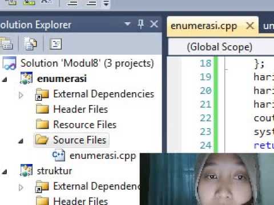Open the (Global Scope) dropdown
The image size is (274, 205).
coord(221,47)
